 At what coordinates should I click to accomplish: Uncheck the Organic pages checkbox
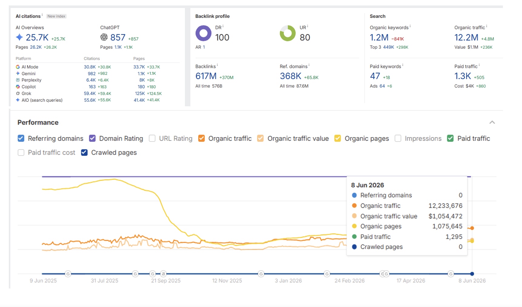pyautogui.click(x=338, y=138)
